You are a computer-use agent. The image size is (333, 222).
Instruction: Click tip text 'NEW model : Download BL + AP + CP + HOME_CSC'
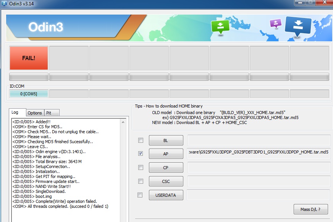click(x=199, y=122)
